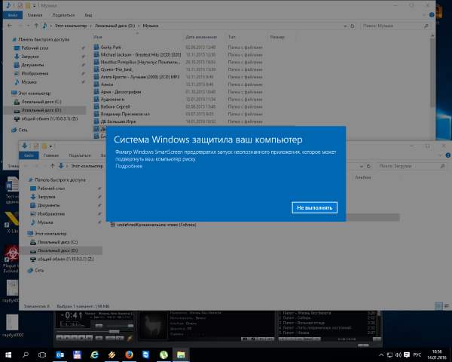Refresh the Загрузки window address bar

coord(368,166)
